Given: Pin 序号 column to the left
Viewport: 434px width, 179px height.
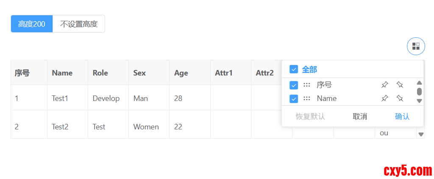Looking at the screenshot, I should [384, 85].
